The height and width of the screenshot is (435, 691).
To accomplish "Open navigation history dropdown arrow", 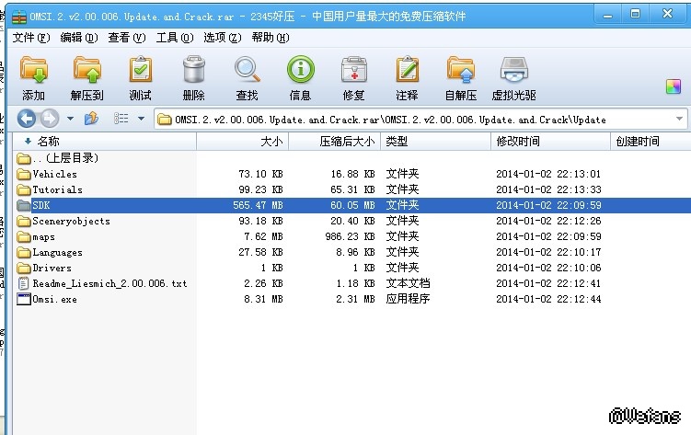I will pyautogui.click(x=70, y=119).
